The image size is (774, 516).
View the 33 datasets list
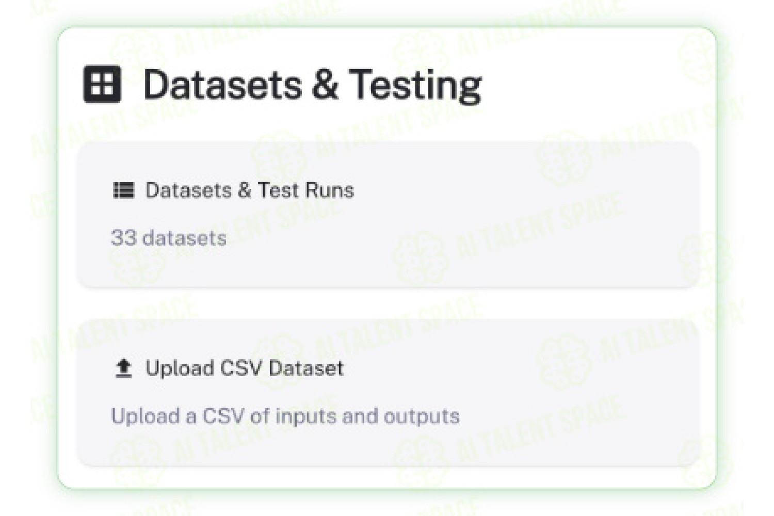[388, 214]
